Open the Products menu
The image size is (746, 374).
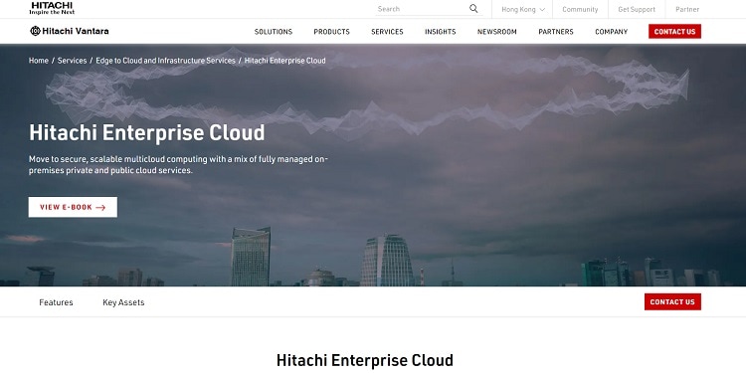coord(331,32)
